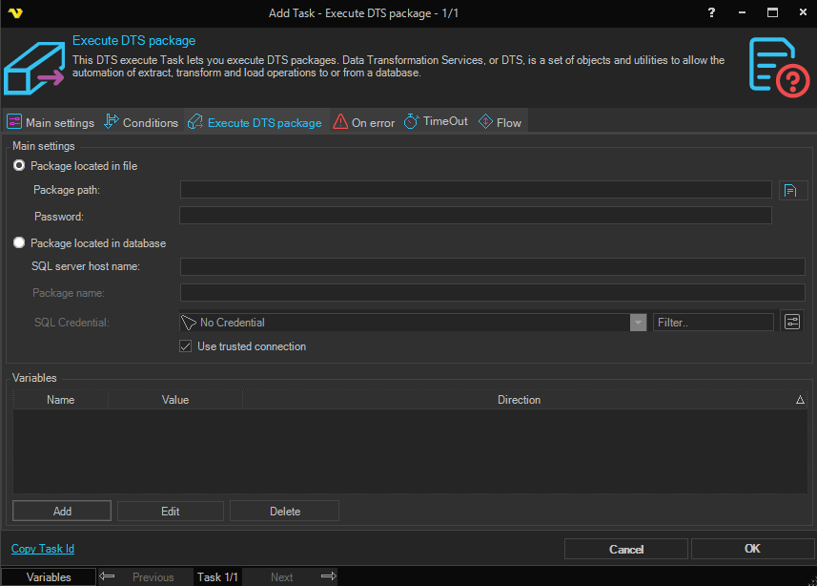
Task: Click the Add variable button
Action: (x=62, y=512)
